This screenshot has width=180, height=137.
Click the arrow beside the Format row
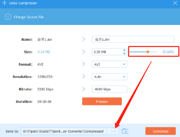point(84,64)
